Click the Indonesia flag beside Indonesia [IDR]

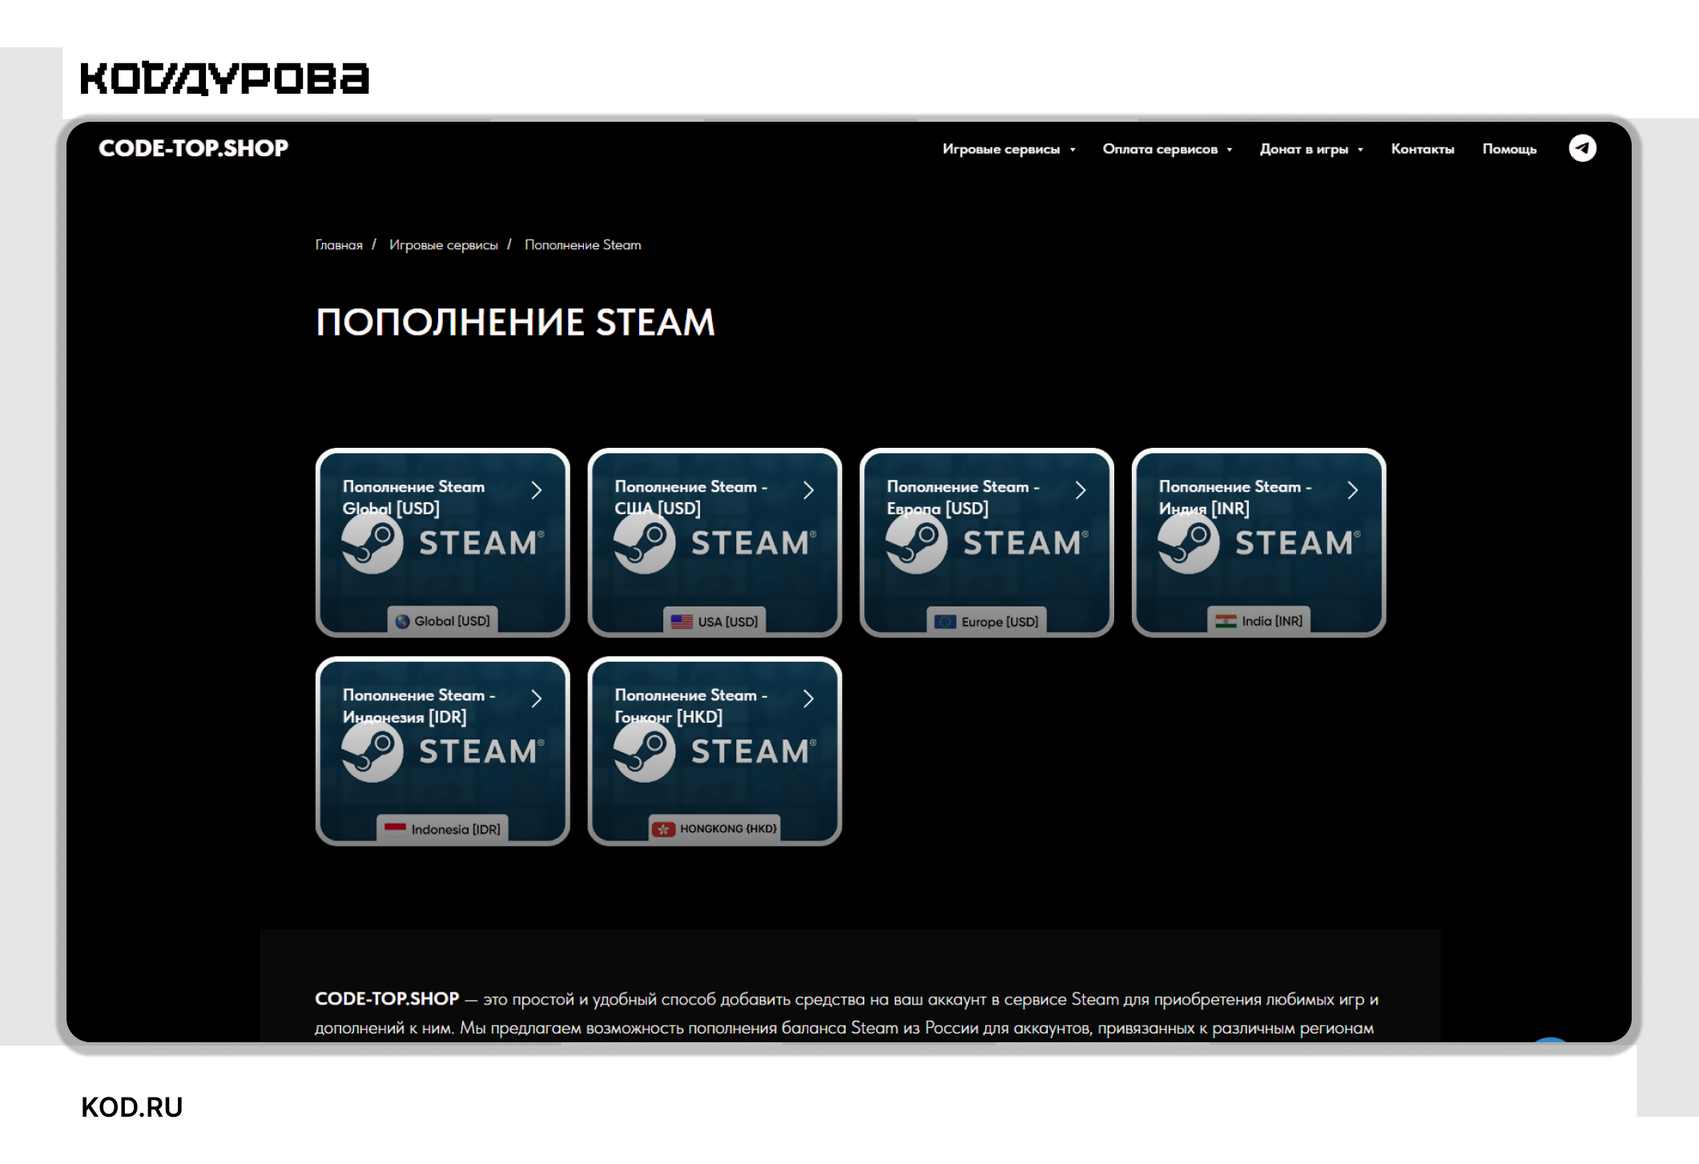coord(395,829)
